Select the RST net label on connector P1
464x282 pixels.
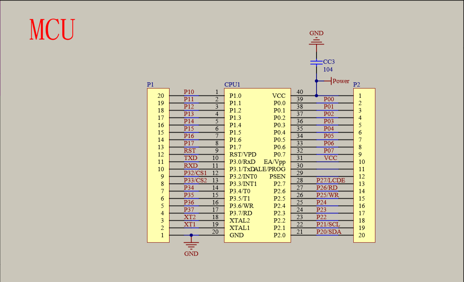(x=190, y=151)
